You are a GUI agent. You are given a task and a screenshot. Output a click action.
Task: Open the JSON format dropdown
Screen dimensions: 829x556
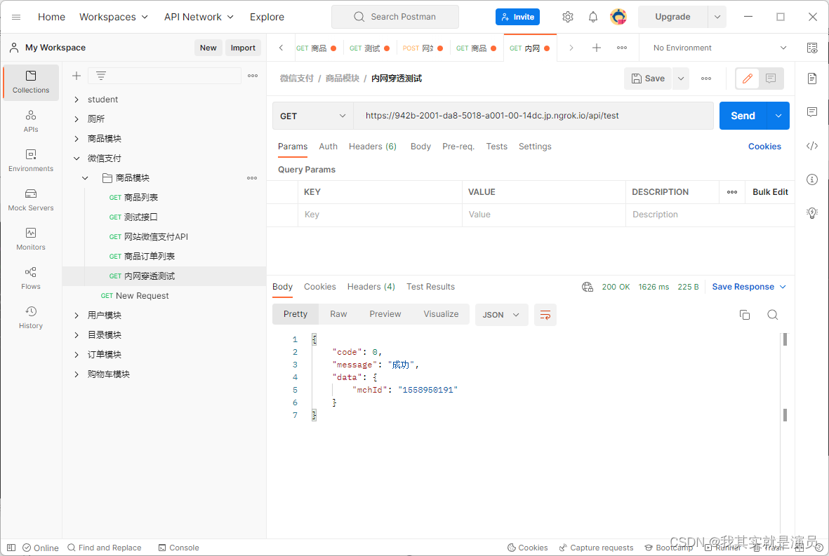(x=501, y=316)
